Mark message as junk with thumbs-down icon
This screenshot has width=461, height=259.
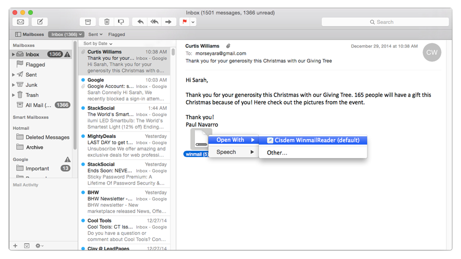pos(121,21)
